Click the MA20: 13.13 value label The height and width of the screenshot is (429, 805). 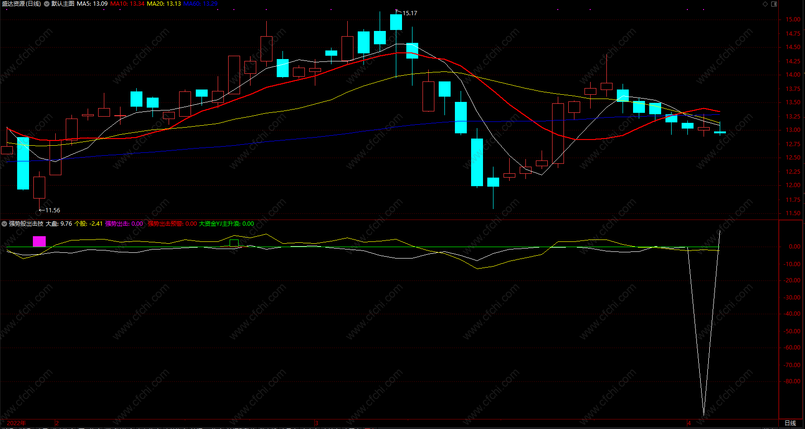[x=164, y=4]
